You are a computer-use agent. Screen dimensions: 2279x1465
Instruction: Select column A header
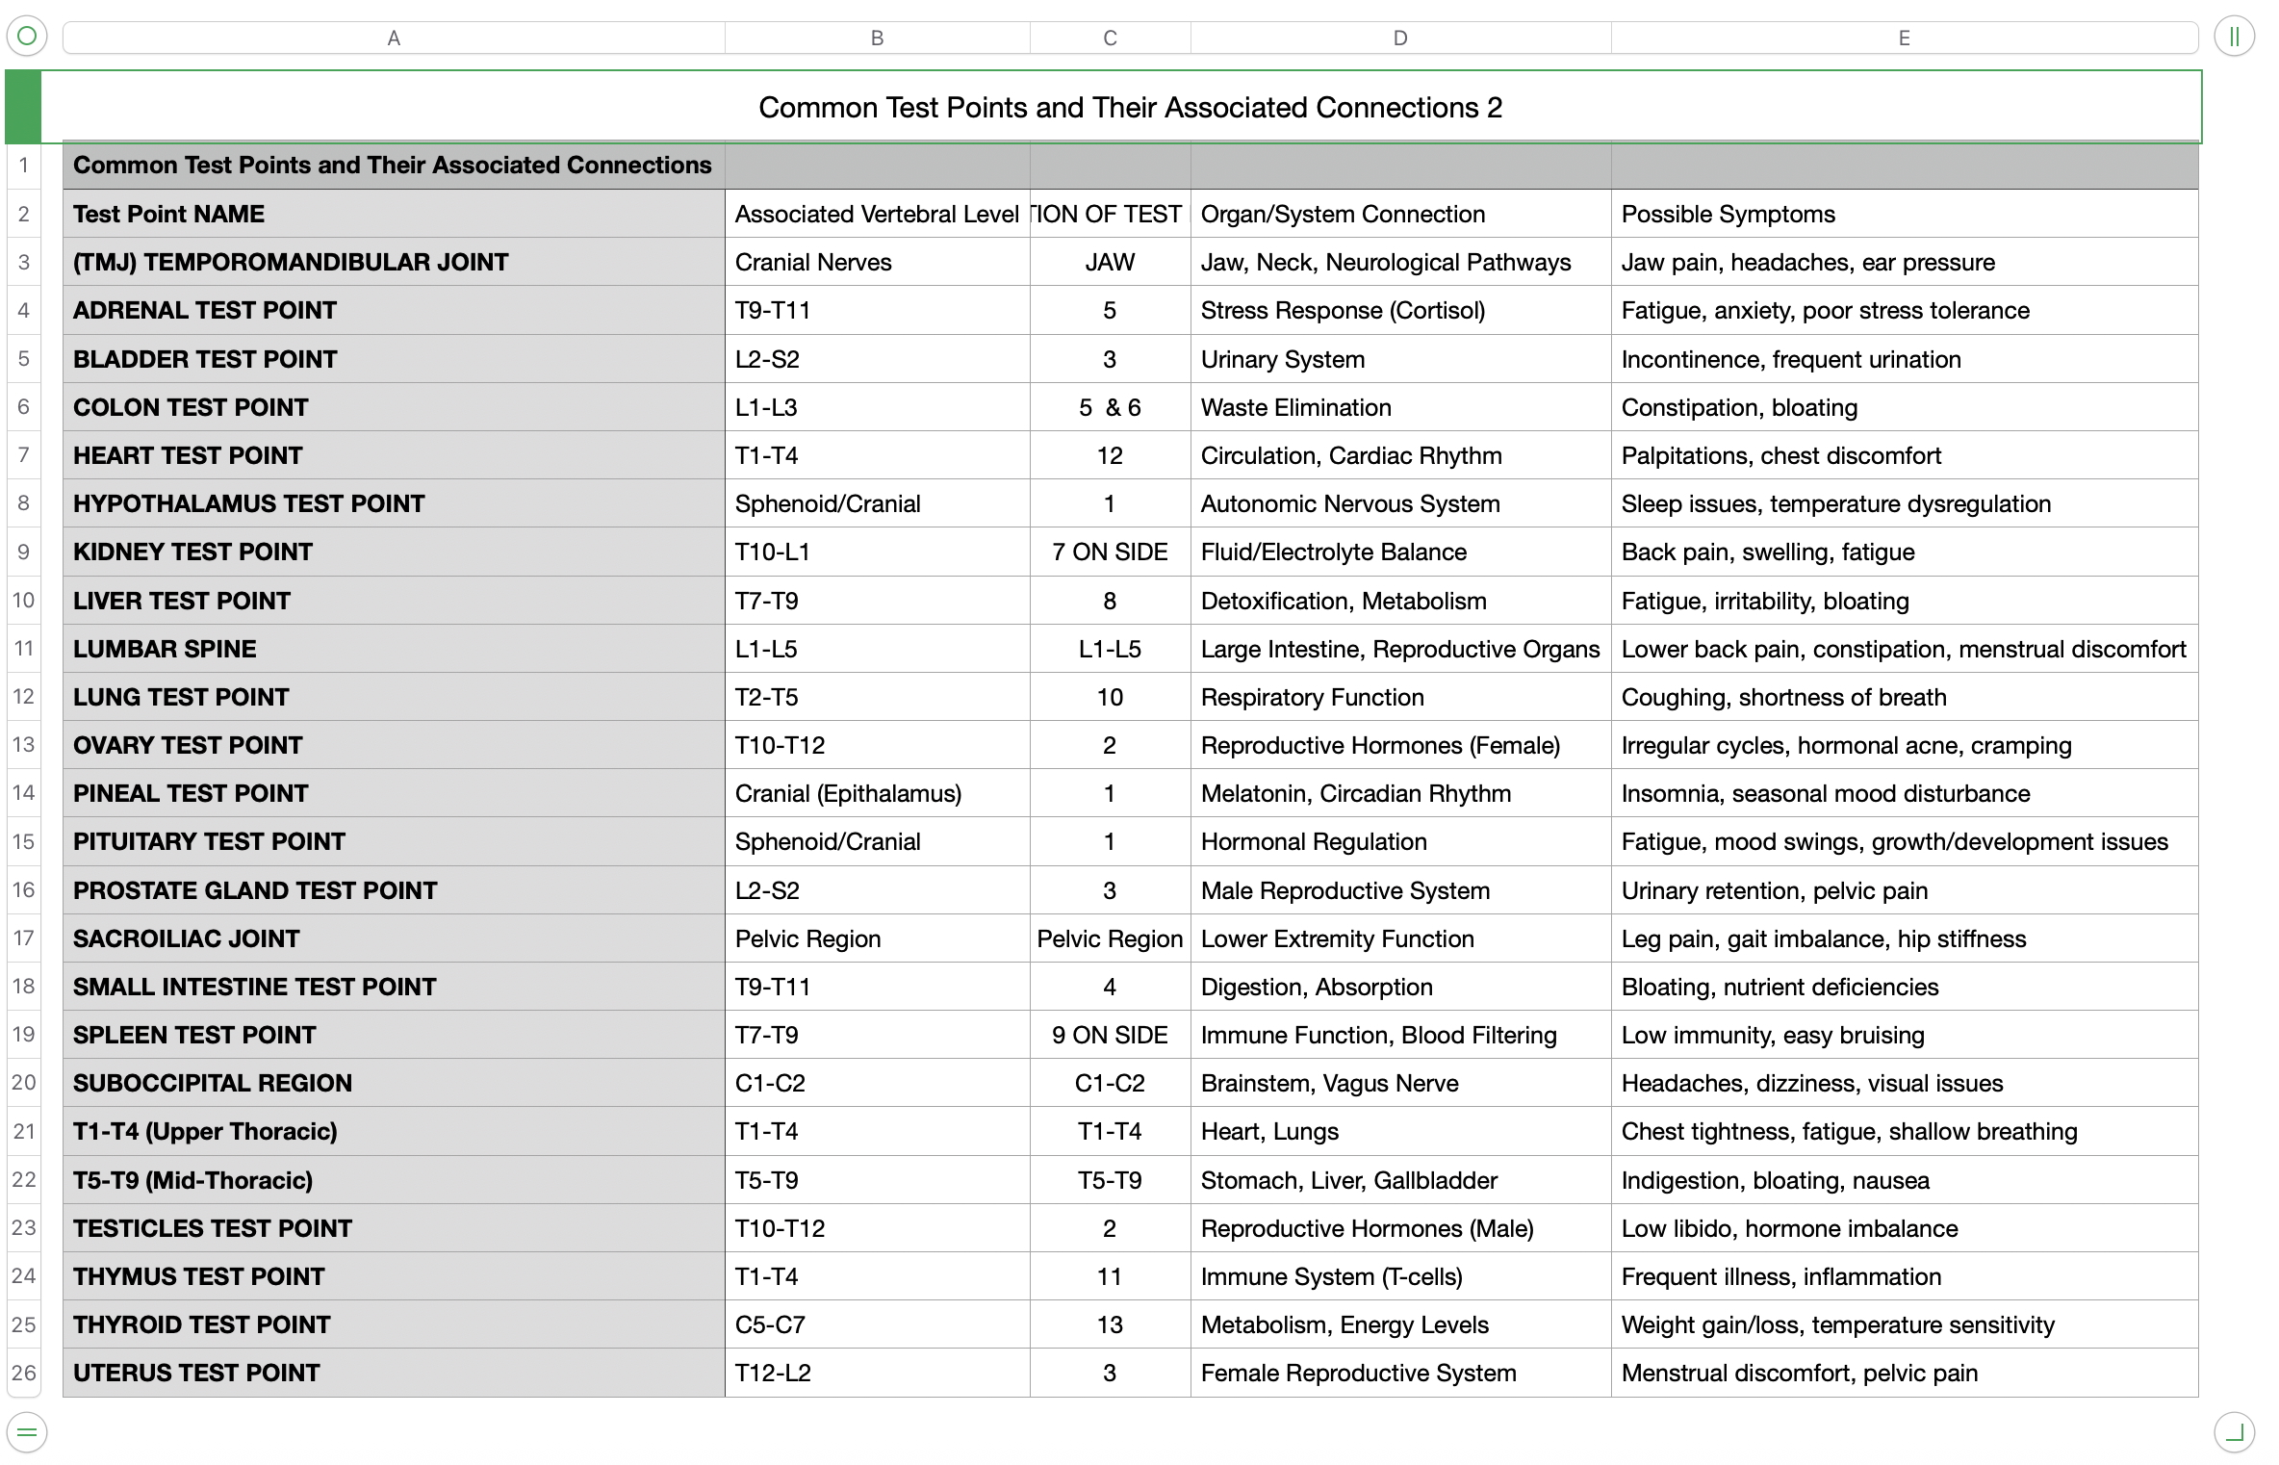pos(393,38)
